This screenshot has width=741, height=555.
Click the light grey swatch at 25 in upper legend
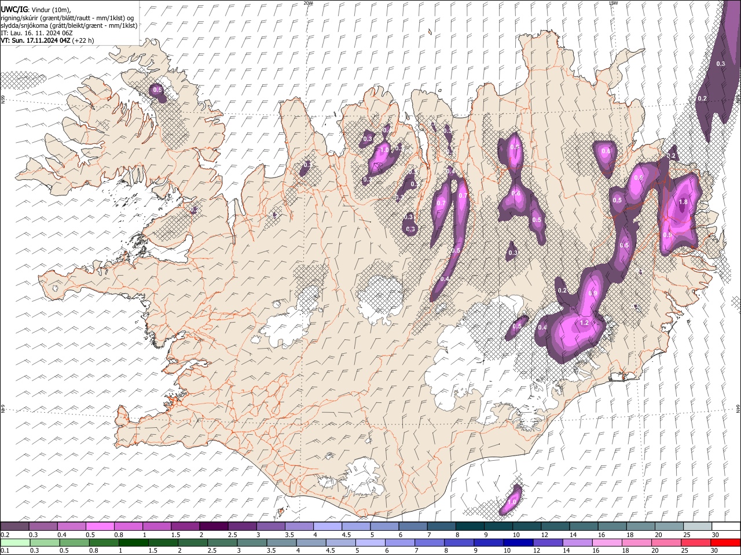[x=698, y=526]
